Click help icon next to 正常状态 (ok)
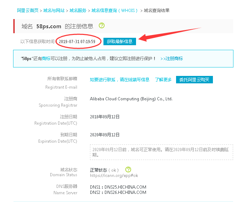Viewport: 237px width, 202px height. 128,170
